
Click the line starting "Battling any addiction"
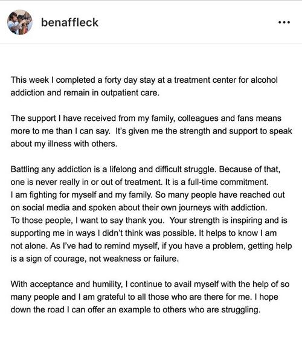click(x=146, y=169)
